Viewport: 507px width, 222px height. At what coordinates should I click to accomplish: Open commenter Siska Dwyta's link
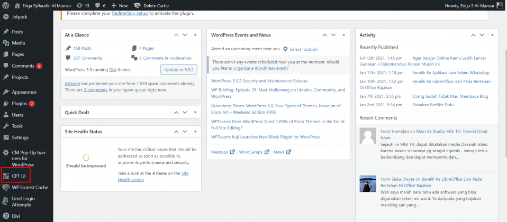(403, 179)
